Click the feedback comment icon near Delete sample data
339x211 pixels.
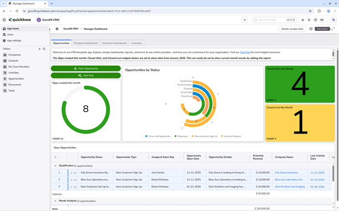pyautogui.click(x=311, y=29)
